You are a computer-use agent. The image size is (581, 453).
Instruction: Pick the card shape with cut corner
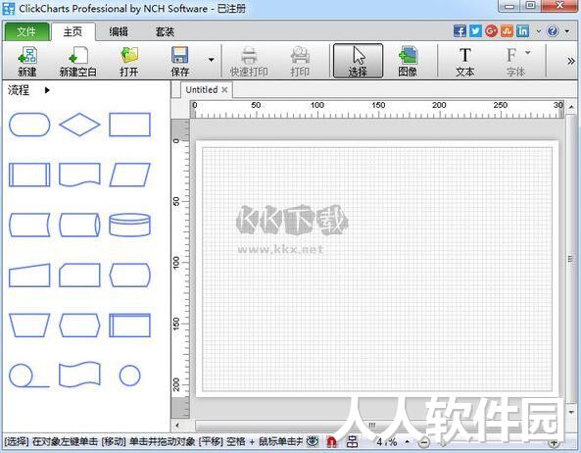pos(79,276)
